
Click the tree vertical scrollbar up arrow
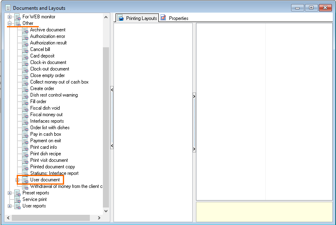(106, 17)
